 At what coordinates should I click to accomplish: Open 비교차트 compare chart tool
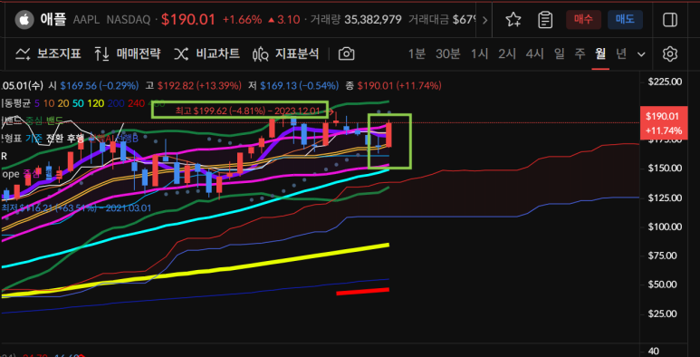[206, 54]
